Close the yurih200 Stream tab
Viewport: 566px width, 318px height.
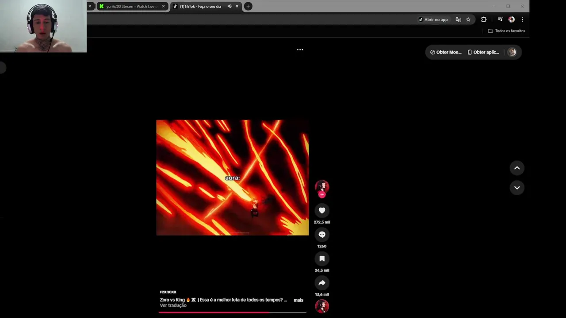click(x=163, y=6)
